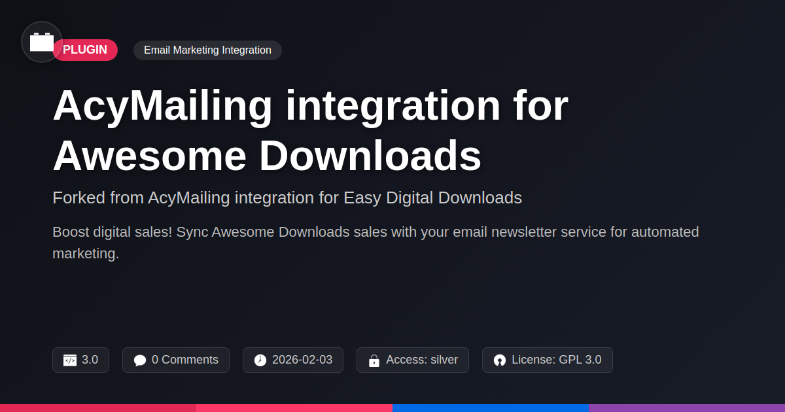Click the lock icon beside Access: silver
Image resolution: width=785 pixels, height=412 pixels.
[x=374, y=360]
